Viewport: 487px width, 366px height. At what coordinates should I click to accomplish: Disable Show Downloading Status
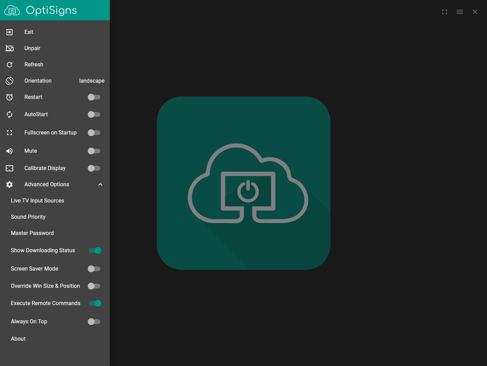tap(95, 250)
